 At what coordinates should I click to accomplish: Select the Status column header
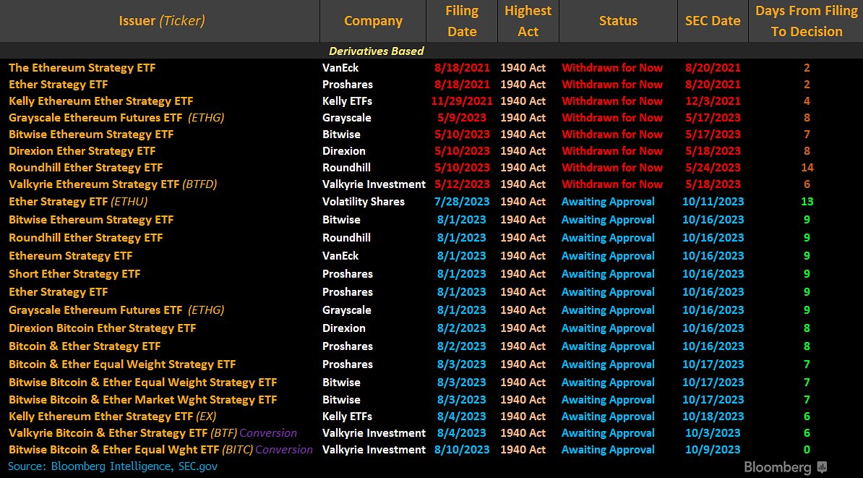tap(618, 21)
